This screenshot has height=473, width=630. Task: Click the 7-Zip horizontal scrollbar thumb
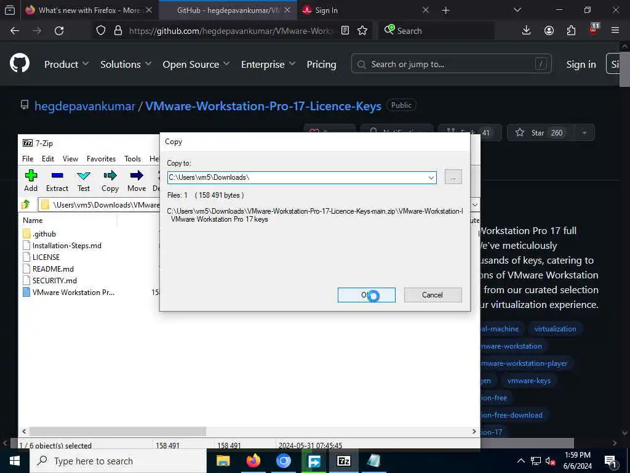tap(118, 431)
